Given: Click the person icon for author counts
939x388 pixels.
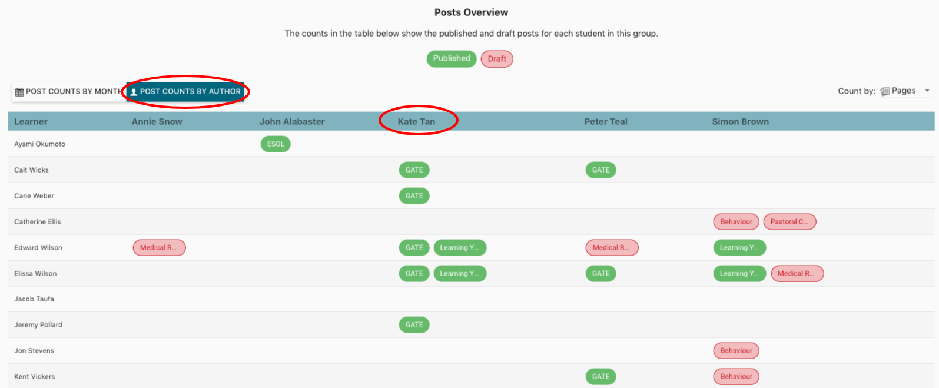Looking at the screenshot, I should coord(134,92).
